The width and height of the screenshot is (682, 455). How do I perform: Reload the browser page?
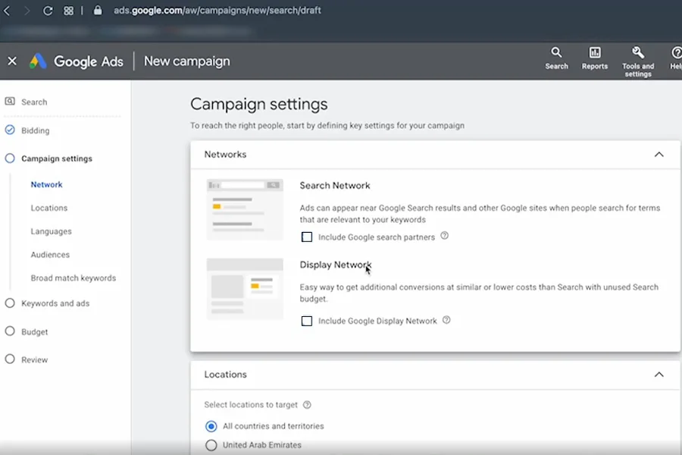click(48, 11)
